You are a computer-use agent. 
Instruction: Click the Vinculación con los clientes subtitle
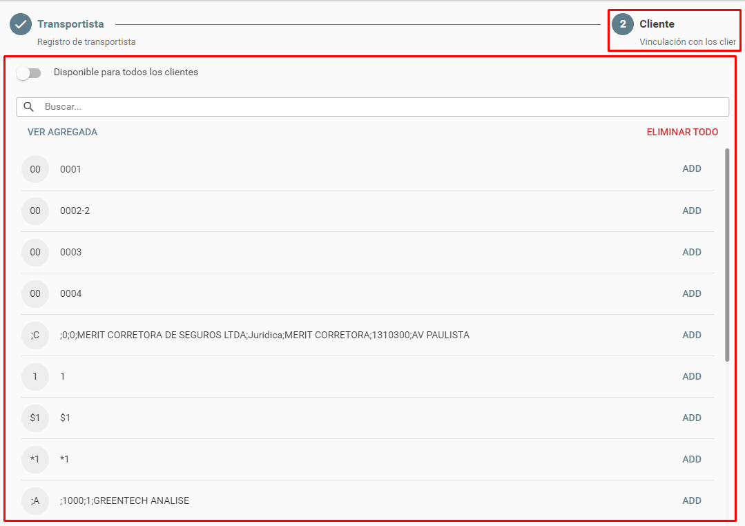point(688,42)
